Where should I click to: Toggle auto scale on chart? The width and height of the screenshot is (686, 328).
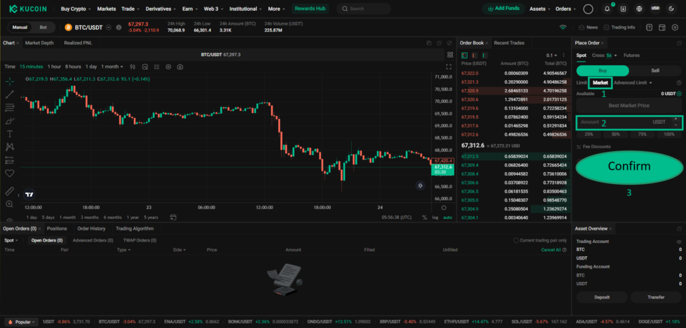coord(448,218)
